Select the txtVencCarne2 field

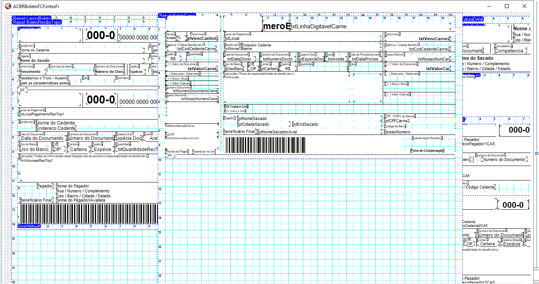(x=435, y=39)
